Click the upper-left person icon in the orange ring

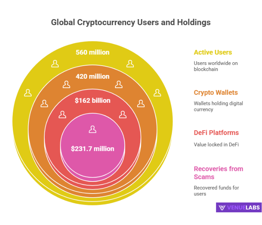tap(66, 84)
